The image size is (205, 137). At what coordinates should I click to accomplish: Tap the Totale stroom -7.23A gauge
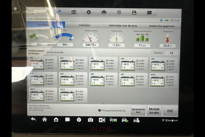pyautogui.click(x=117, y=39)
